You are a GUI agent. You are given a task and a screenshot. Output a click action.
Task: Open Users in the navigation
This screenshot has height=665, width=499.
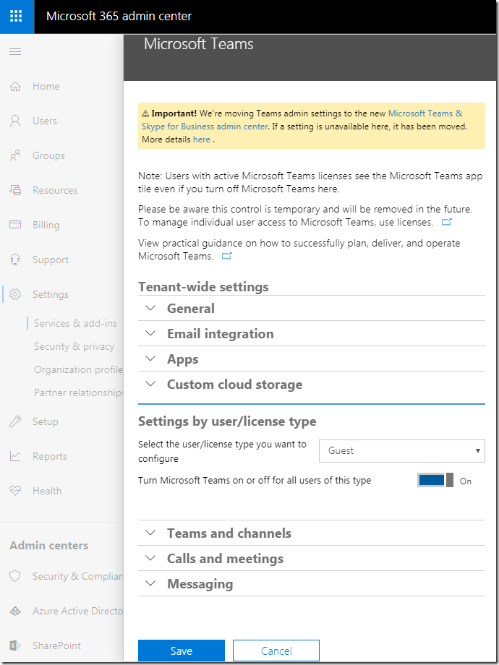tap(45, 121)
